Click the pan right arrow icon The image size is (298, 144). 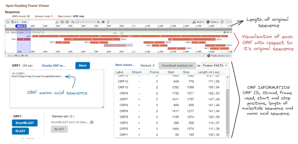[67, 22]
